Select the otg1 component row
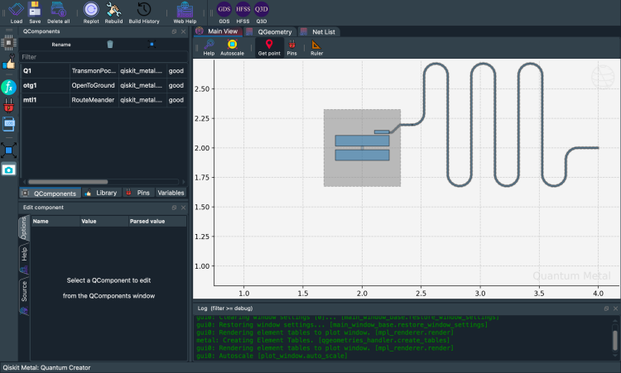The image size is (621, 373). pos(103,85)
